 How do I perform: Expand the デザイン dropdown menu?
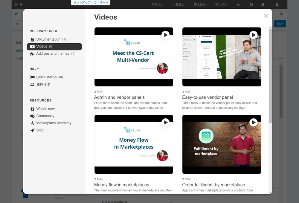pyautogui.click(x=222, y=4)
